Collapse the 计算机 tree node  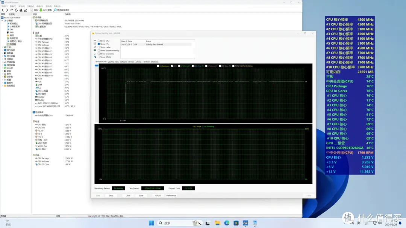pos(2,20)
